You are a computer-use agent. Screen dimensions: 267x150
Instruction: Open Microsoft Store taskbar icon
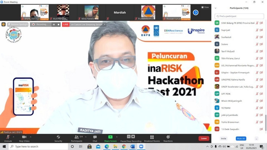[89, 146]
